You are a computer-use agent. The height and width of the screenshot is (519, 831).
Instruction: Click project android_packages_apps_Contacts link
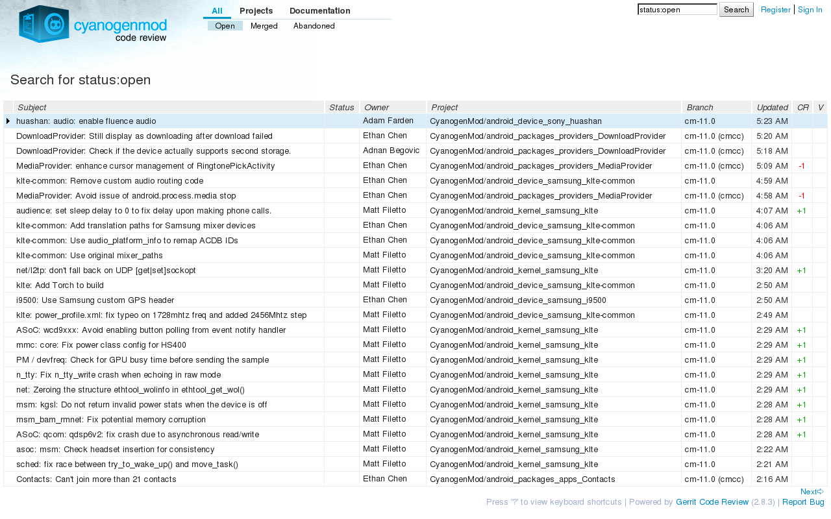pyautogui.click(x=523, y=479)
